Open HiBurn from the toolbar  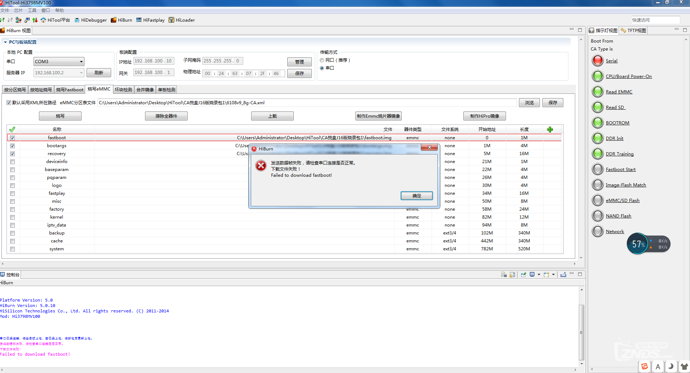tap(121, 20)
